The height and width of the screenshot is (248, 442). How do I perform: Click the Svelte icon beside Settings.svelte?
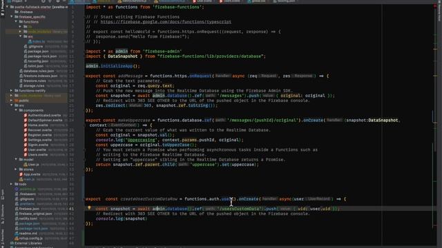click(x=26, y=140)
